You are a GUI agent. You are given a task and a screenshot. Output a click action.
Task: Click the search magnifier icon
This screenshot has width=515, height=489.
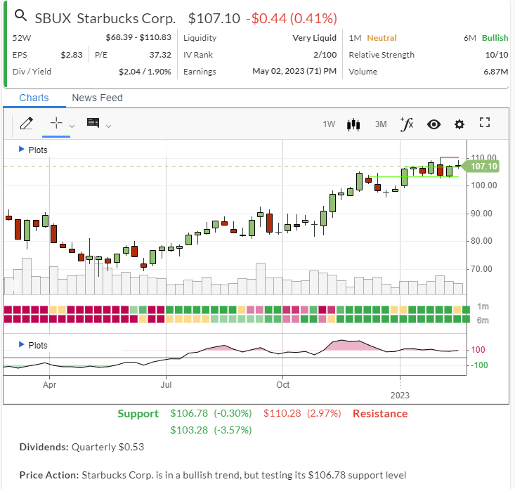(20, 15)
